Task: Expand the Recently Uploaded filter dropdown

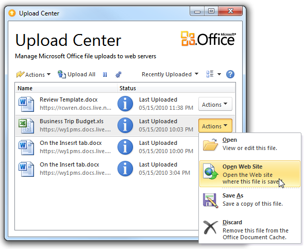Action: pyautogui.click(x=170, y=74)
